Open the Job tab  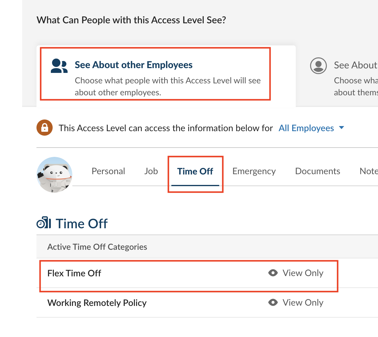click(151, 171)
